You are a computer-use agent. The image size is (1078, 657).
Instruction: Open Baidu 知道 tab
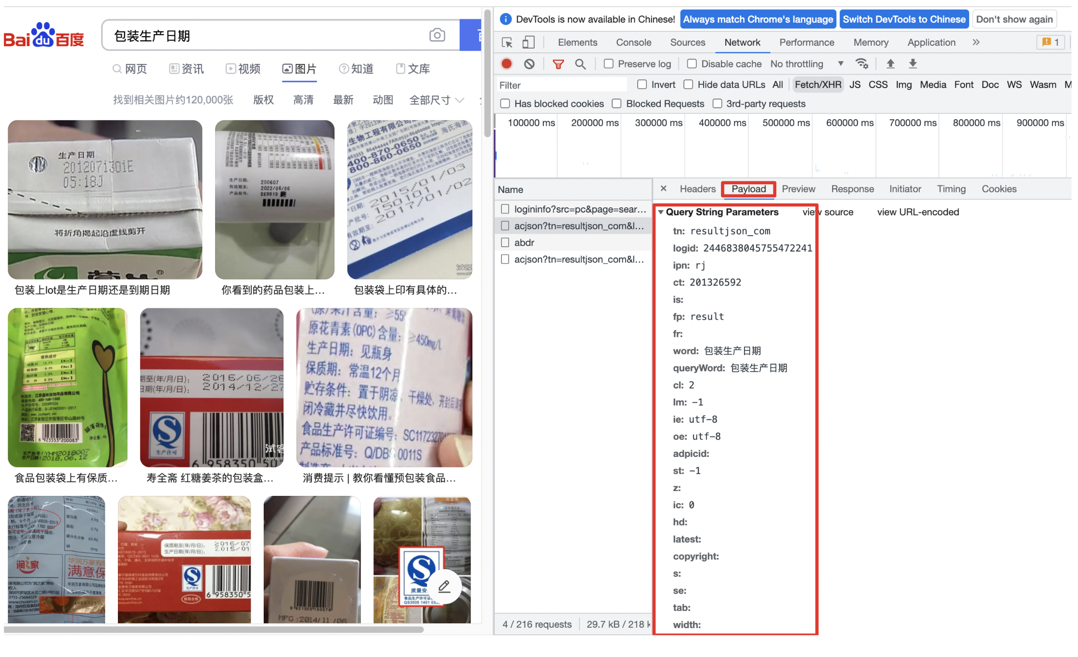356,69
